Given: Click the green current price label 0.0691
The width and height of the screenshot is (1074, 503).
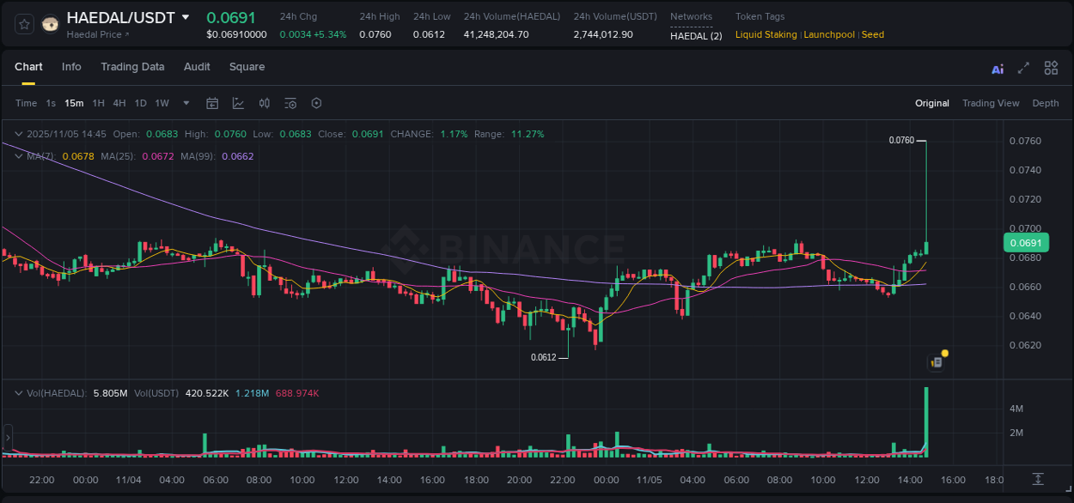Looking at the screenshot, I should click(1025, 243).
